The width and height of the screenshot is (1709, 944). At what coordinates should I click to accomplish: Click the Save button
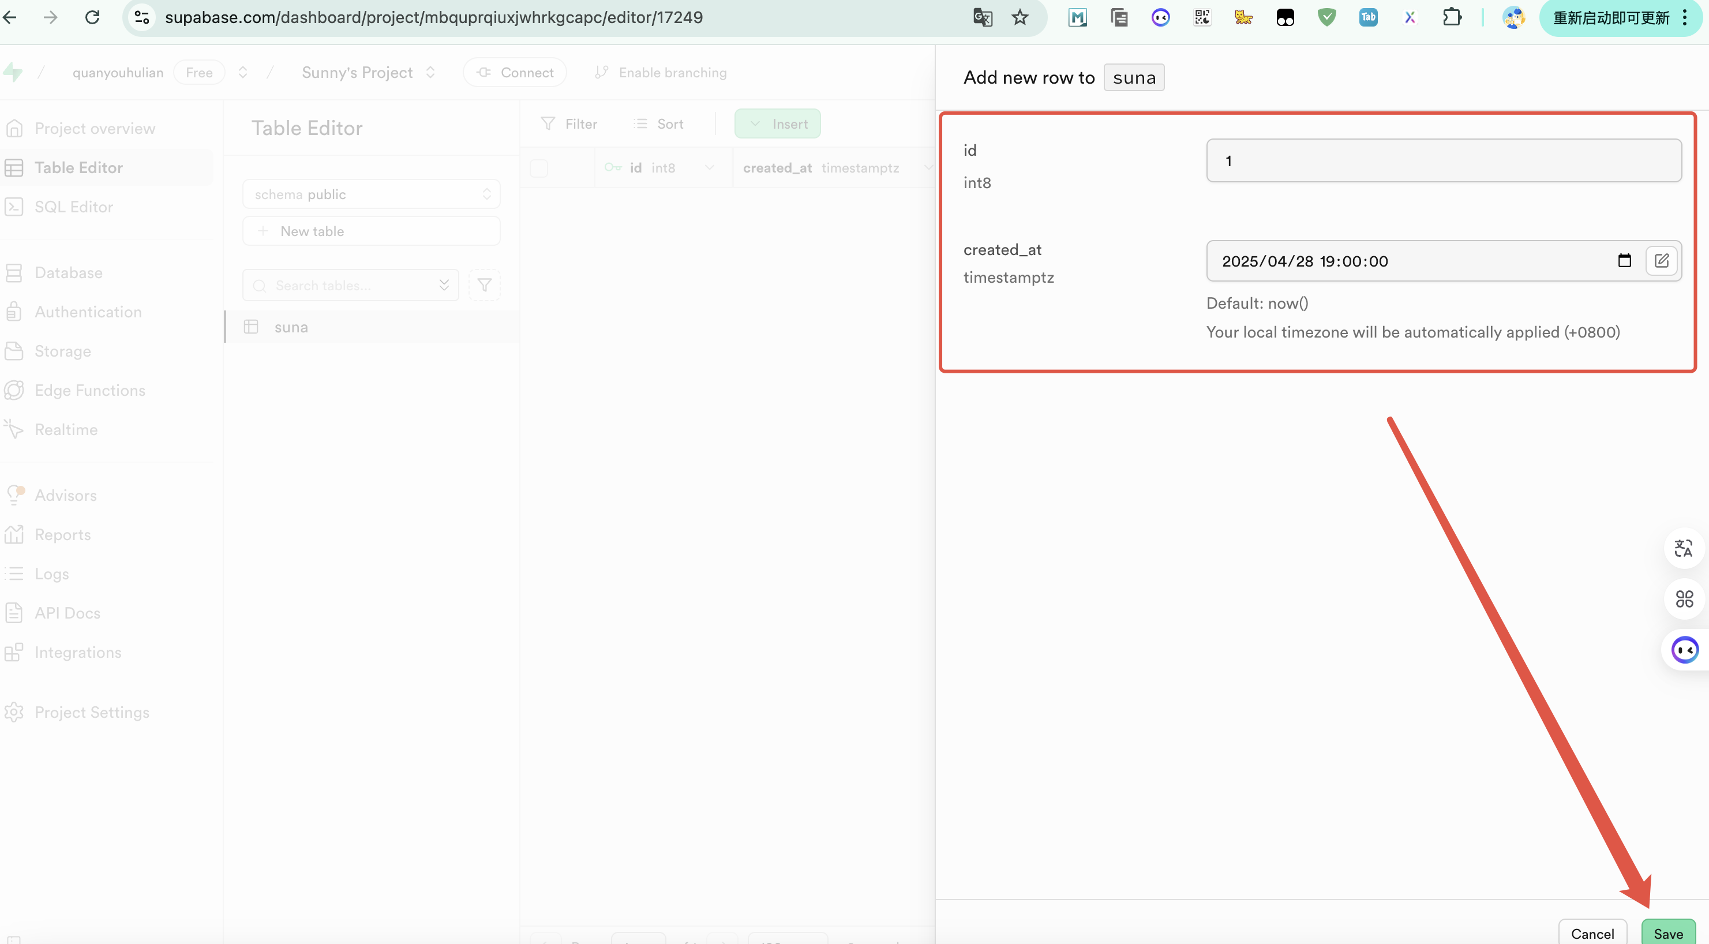coord(1667,932)
